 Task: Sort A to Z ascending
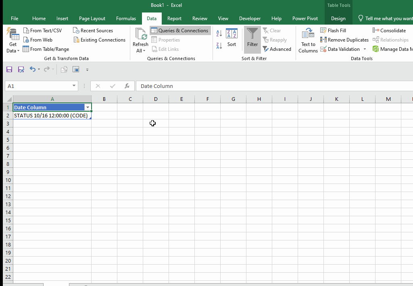pyautogui.click(x=219, y=33)
